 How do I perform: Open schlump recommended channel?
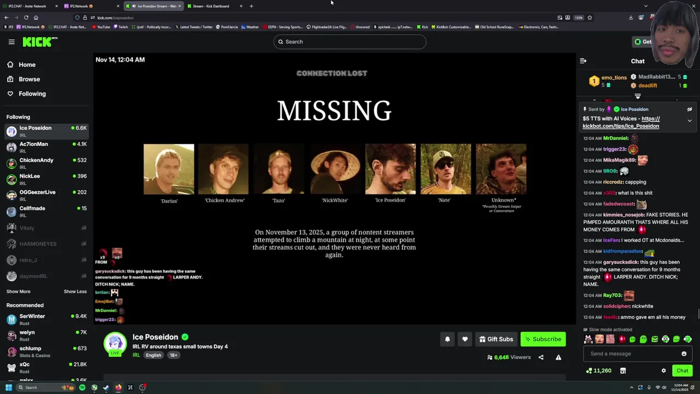[x=46, y=351]
